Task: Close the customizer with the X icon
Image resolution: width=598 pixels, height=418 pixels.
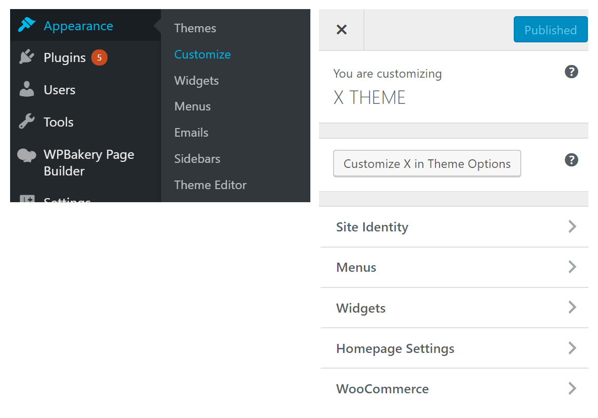Action: tap(342, 30)
